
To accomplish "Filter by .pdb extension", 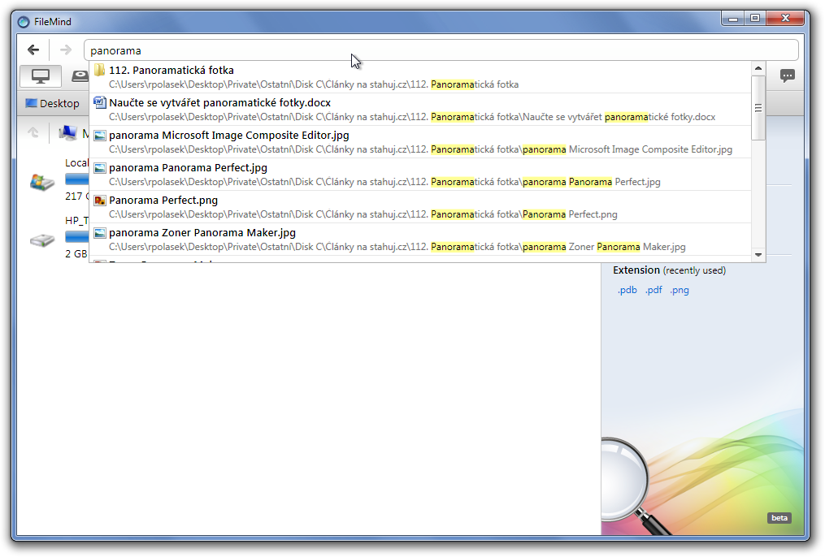I will (627, 290).
